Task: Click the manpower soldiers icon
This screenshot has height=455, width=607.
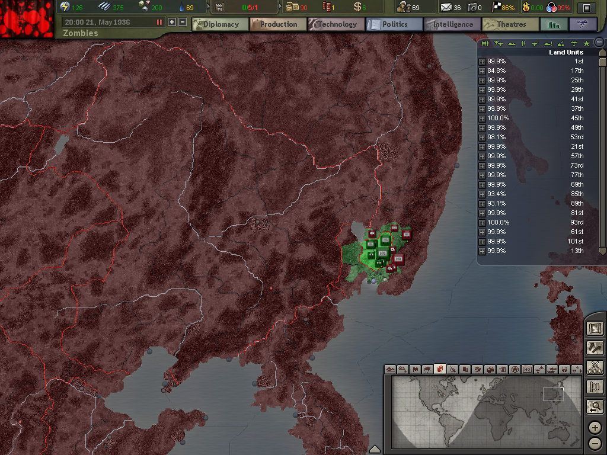Action: [x=403, y=7]
